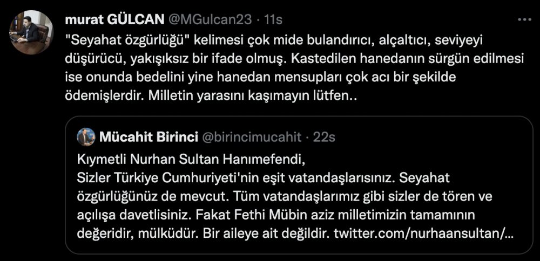Open murat GÜLCAN's profile via display name
540x261 pixels.
coord(114,19)
